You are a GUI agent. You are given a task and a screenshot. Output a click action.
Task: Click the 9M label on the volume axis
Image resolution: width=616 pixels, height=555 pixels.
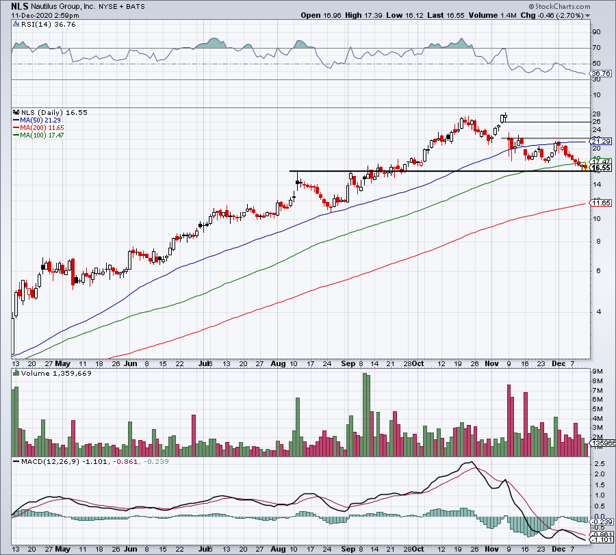tap(598, 372)
